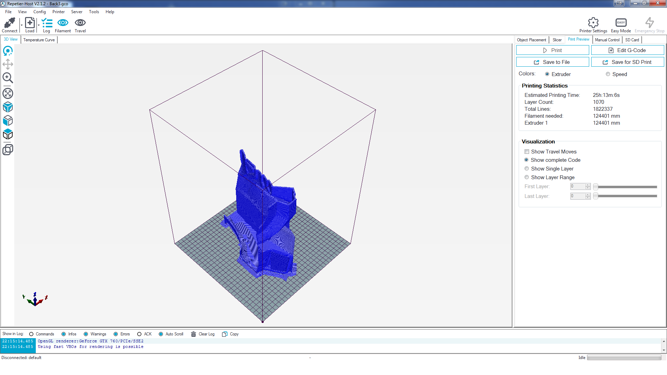667x375 pixels.
Task: Click the Edit G-Code button
Action: click(627, 50)
